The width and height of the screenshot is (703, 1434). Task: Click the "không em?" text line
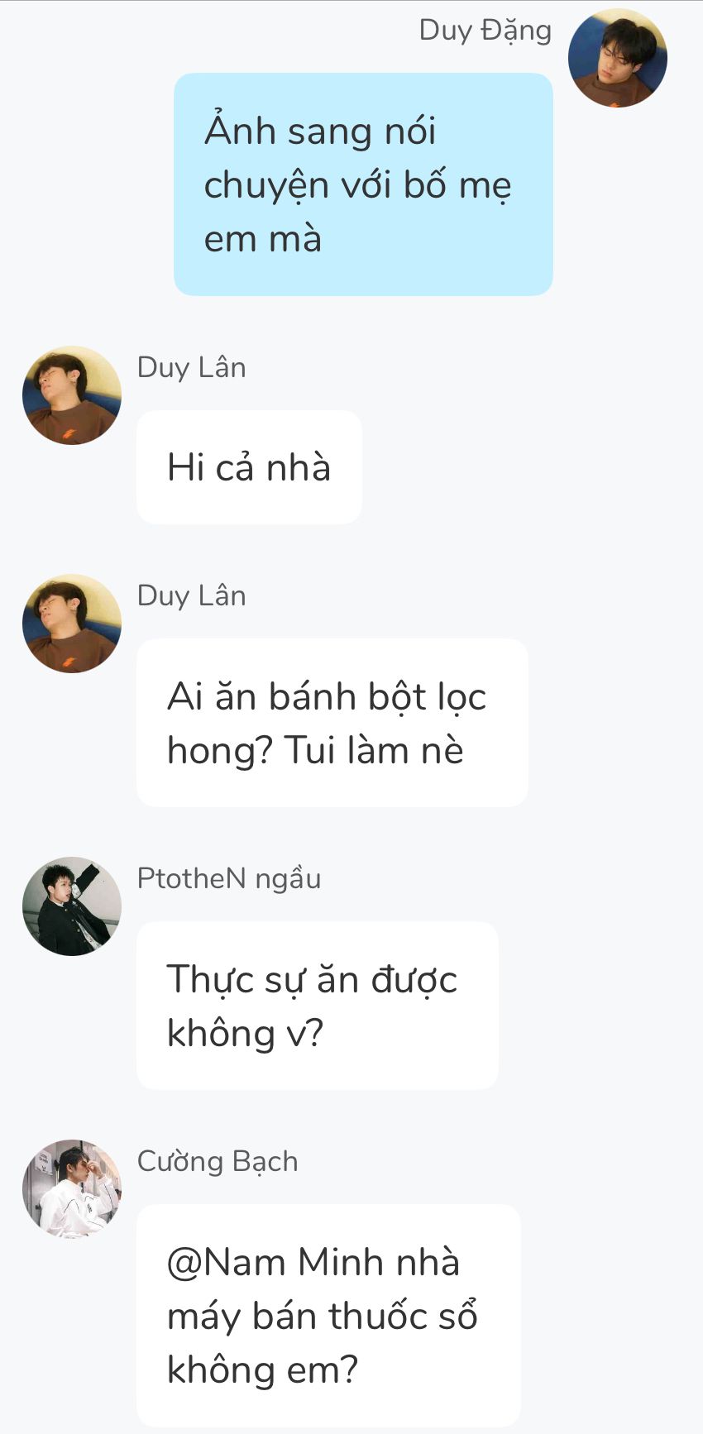tap(262, 1370)
